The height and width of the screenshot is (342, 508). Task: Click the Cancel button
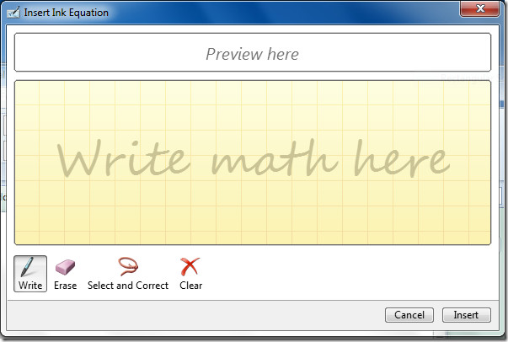click(409, 315)
